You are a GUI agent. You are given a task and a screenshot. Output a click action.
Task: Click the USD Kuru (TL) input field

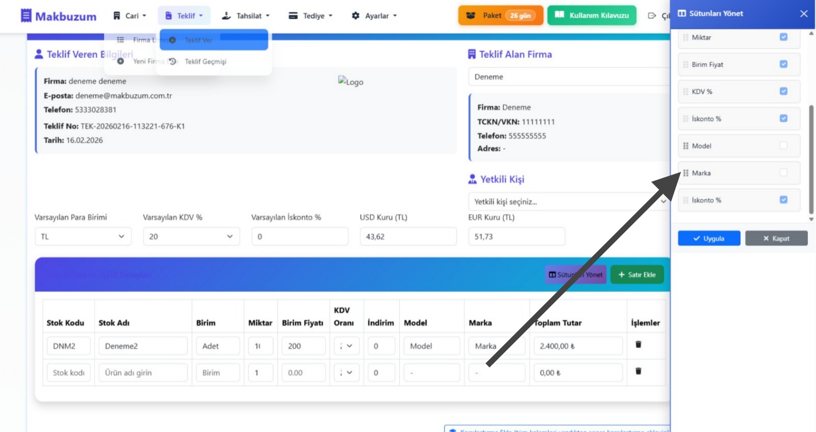click(407, 237)
